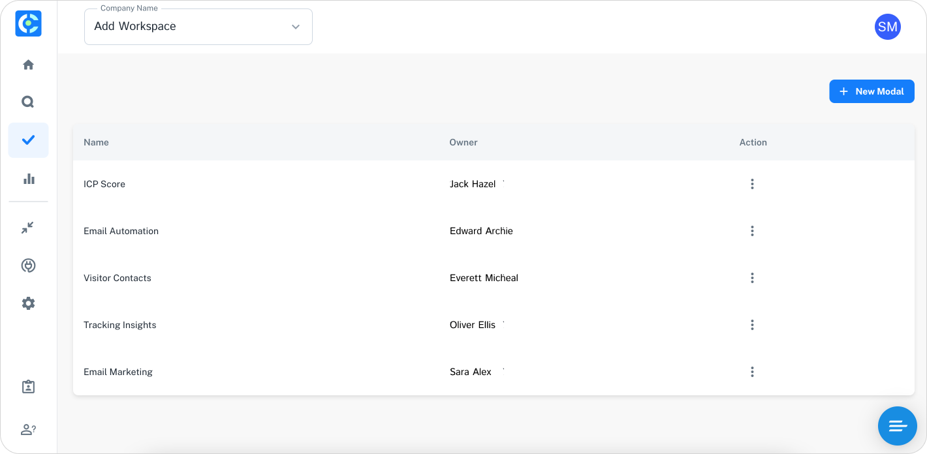This screenshot has width=927, height=454.
Task: Click the app logo in the sidebar
Action: click(28, 23)
